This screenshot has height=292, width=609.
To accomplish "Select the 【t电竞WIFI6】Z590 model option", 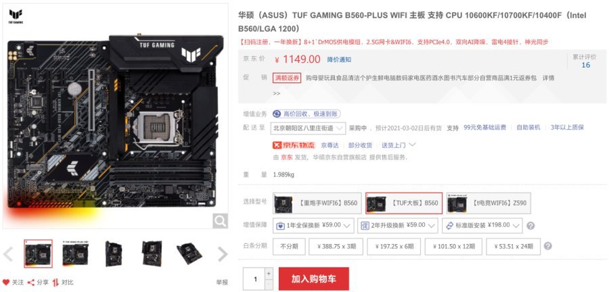I will [x=489, y=203].
